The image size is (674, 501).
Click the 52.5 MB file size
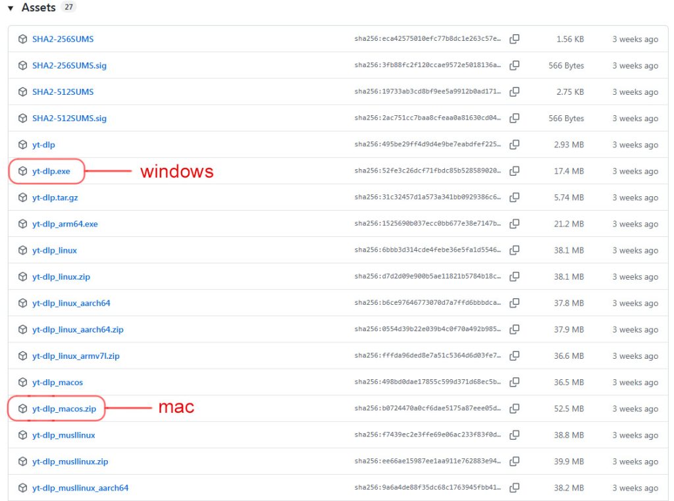tap(569, 409)
